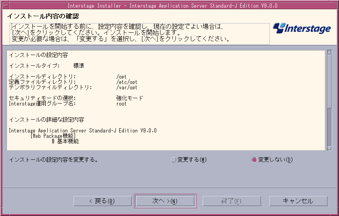Click the vertical scrollbar thumb
This screenshot has width=339, height=216.
click(x=329, y=81)
